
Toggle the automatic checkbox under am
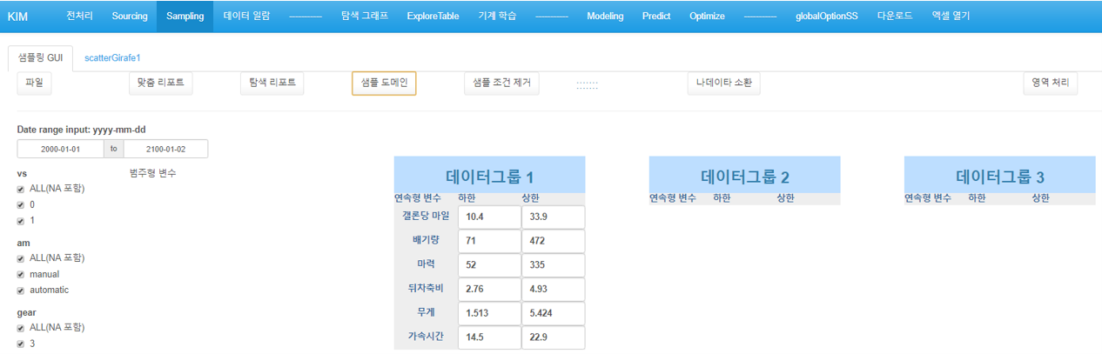pos(21,291)
